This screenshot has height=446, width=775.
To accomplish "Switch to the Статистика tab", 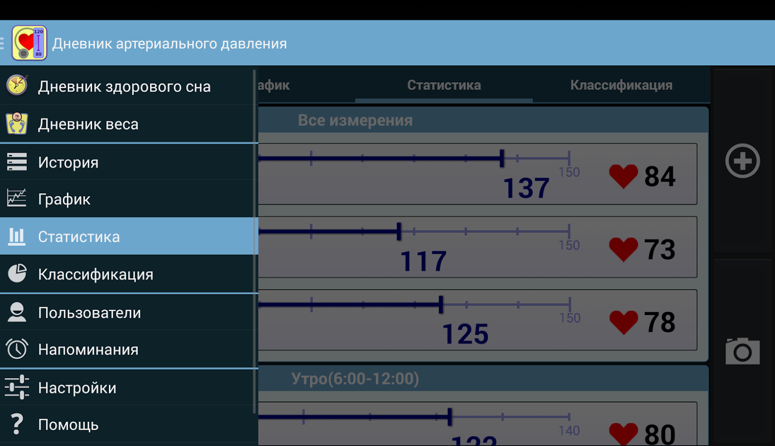I will (444, 85).
